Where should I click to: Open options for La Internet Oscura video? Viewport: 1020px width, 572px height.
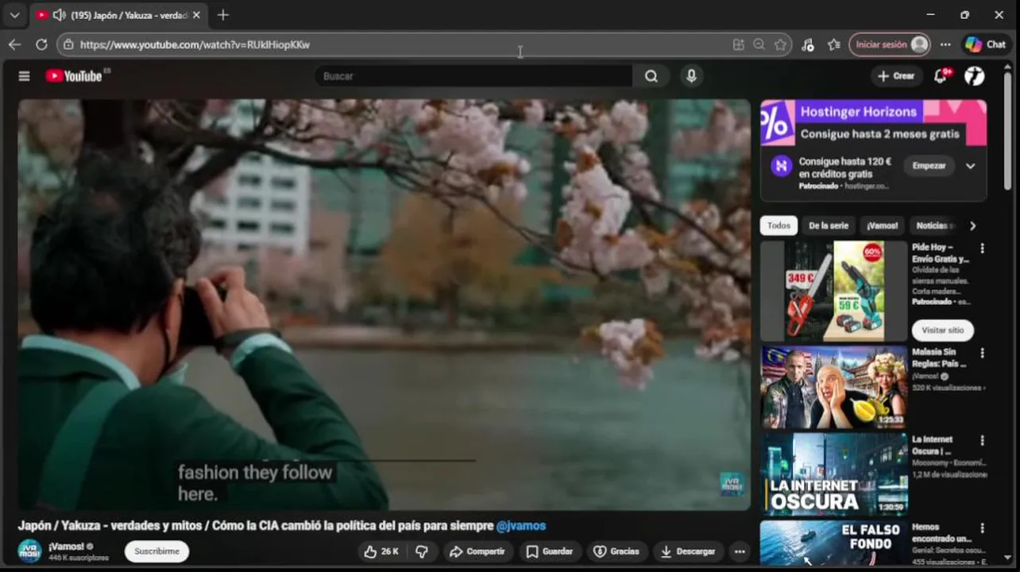(x=982, y=440)
